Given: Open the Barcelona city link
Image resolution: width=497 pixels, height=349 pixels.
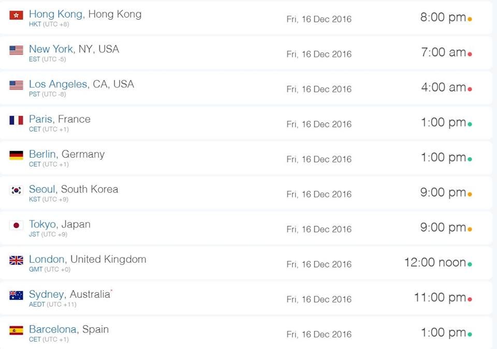Looking at the screenshot, I should click(53, 329).
